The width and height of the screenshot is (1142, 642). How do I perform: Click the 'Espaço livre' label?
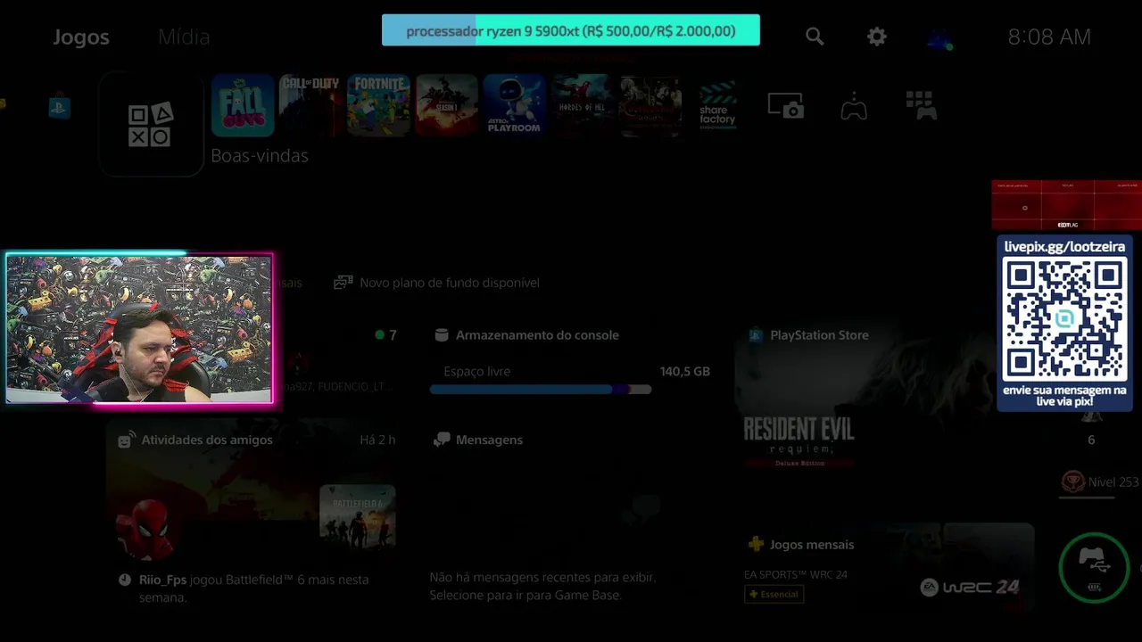(x=477, y=371)
